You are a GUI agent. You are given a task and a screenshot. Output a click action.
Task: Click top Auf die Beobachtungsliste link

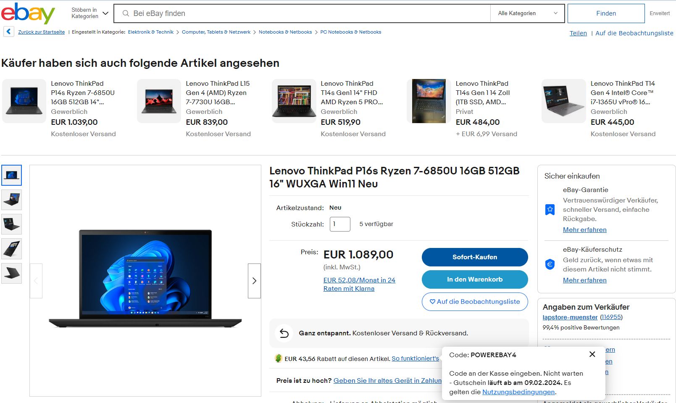coord(634,33)
